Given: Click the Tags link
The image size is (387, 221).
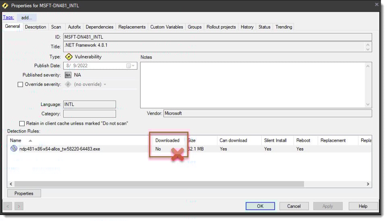Looking at the screenshot, I should (x=8, y=17).
